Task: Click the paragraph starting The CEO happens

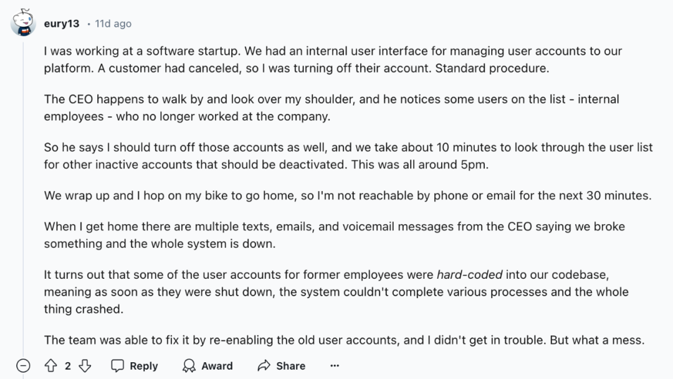Action: tap(332, 108)
